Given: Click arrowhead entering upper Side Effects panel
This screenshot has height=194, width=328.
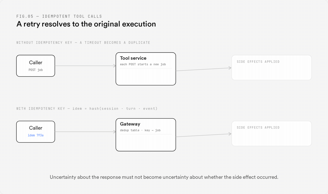Looking at the screenshot, I should (230, 68).
